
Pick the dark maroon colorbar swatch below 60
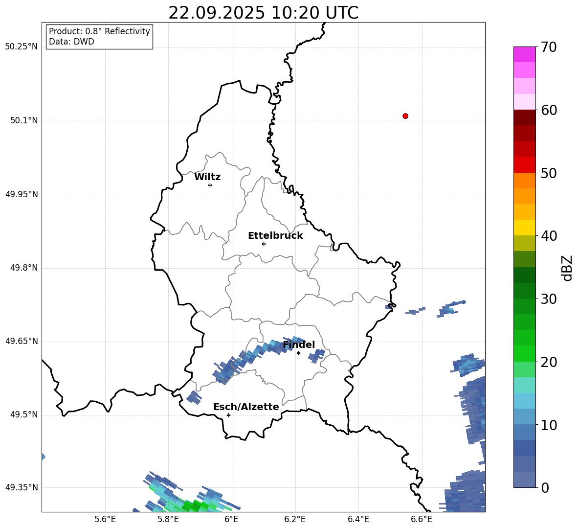tap(524, 117)
